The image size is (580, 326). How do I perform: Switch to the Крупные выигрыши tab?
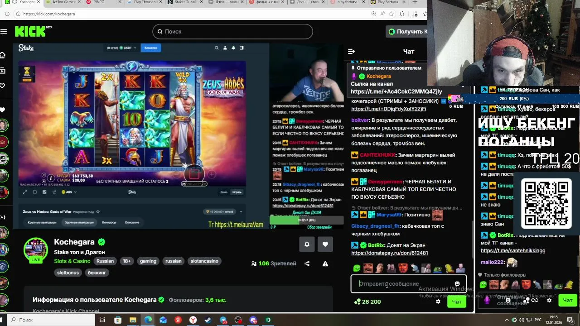coord(42,222)
